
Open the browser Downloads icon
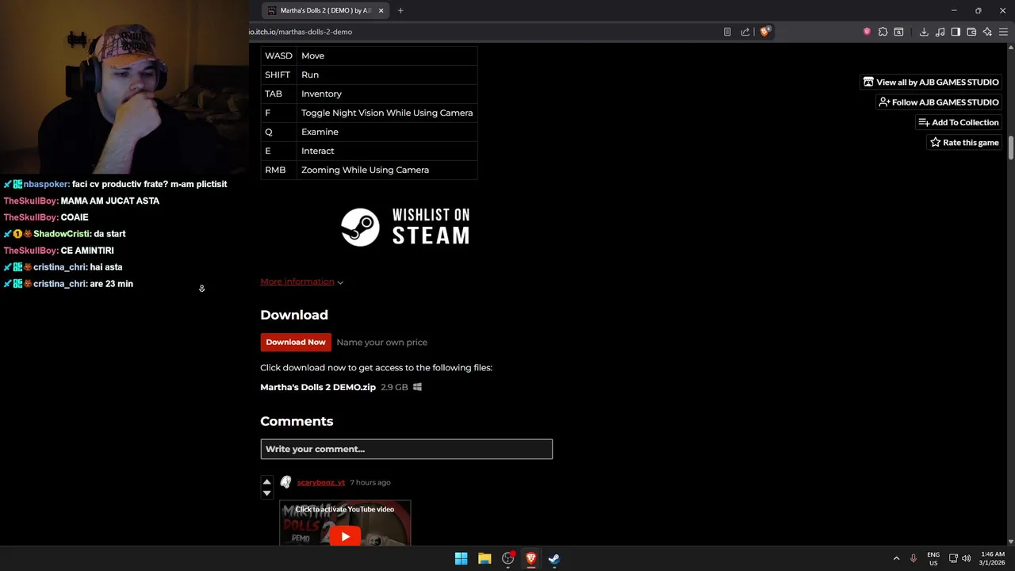pyautogui.click(x=924, y=32)
